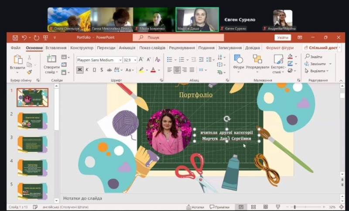349x211 pixels.
Task: Switch to the Анімація tab
Action: [127, 48]
